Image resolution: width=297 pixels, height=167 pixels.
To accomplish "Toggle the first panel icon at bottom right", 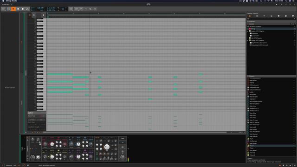I will 280,165.
